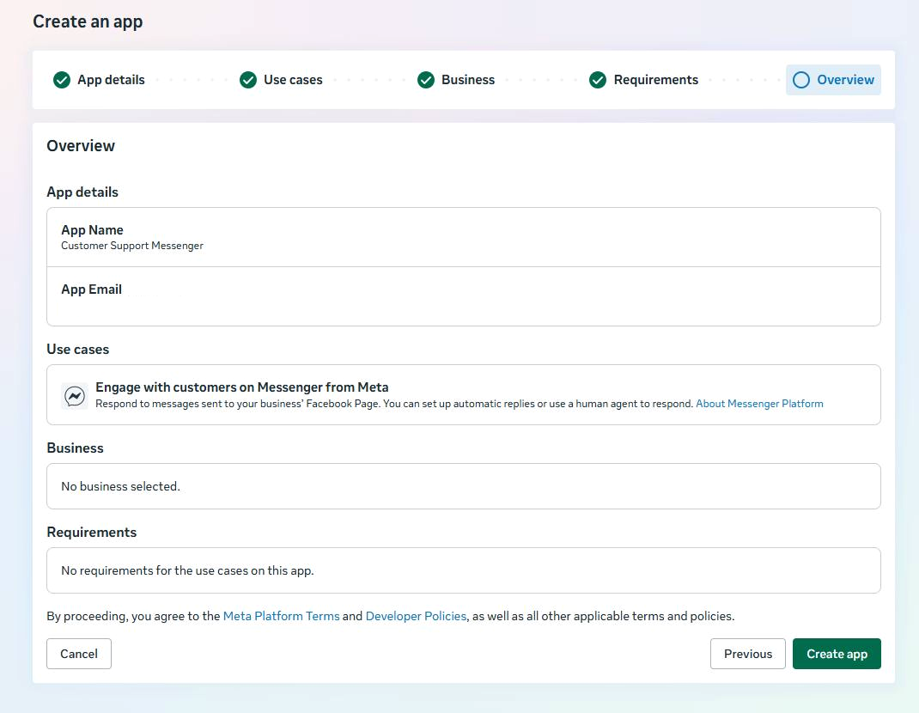Click 'No requirements for the use cases' text
This screenshot has width=919, height=713.
187,570
